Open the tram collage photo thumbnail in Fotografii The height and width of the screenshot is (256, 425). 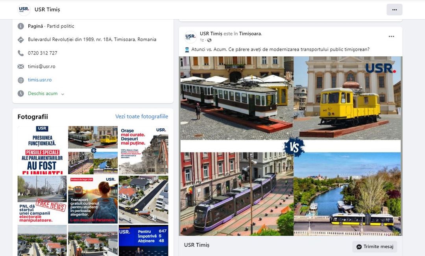pos(93,150)
